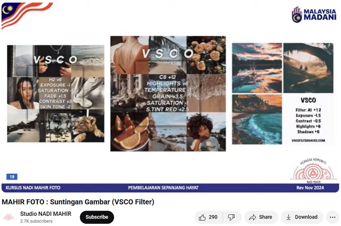This screenshot has height=226, width=341.
Task: Click the H2 +6 VSCO preset collage
Action: [x=55, y=94]
